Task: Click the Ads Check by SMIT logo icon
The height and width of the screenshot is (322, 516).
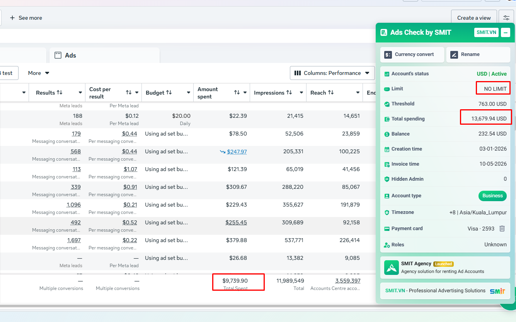Action: (384, 32)
